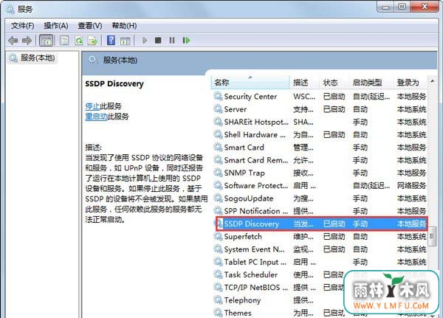443x318 pixels.
Task: Click the gear icon for SogouUpdate
Action: click(x=218, y=198)
